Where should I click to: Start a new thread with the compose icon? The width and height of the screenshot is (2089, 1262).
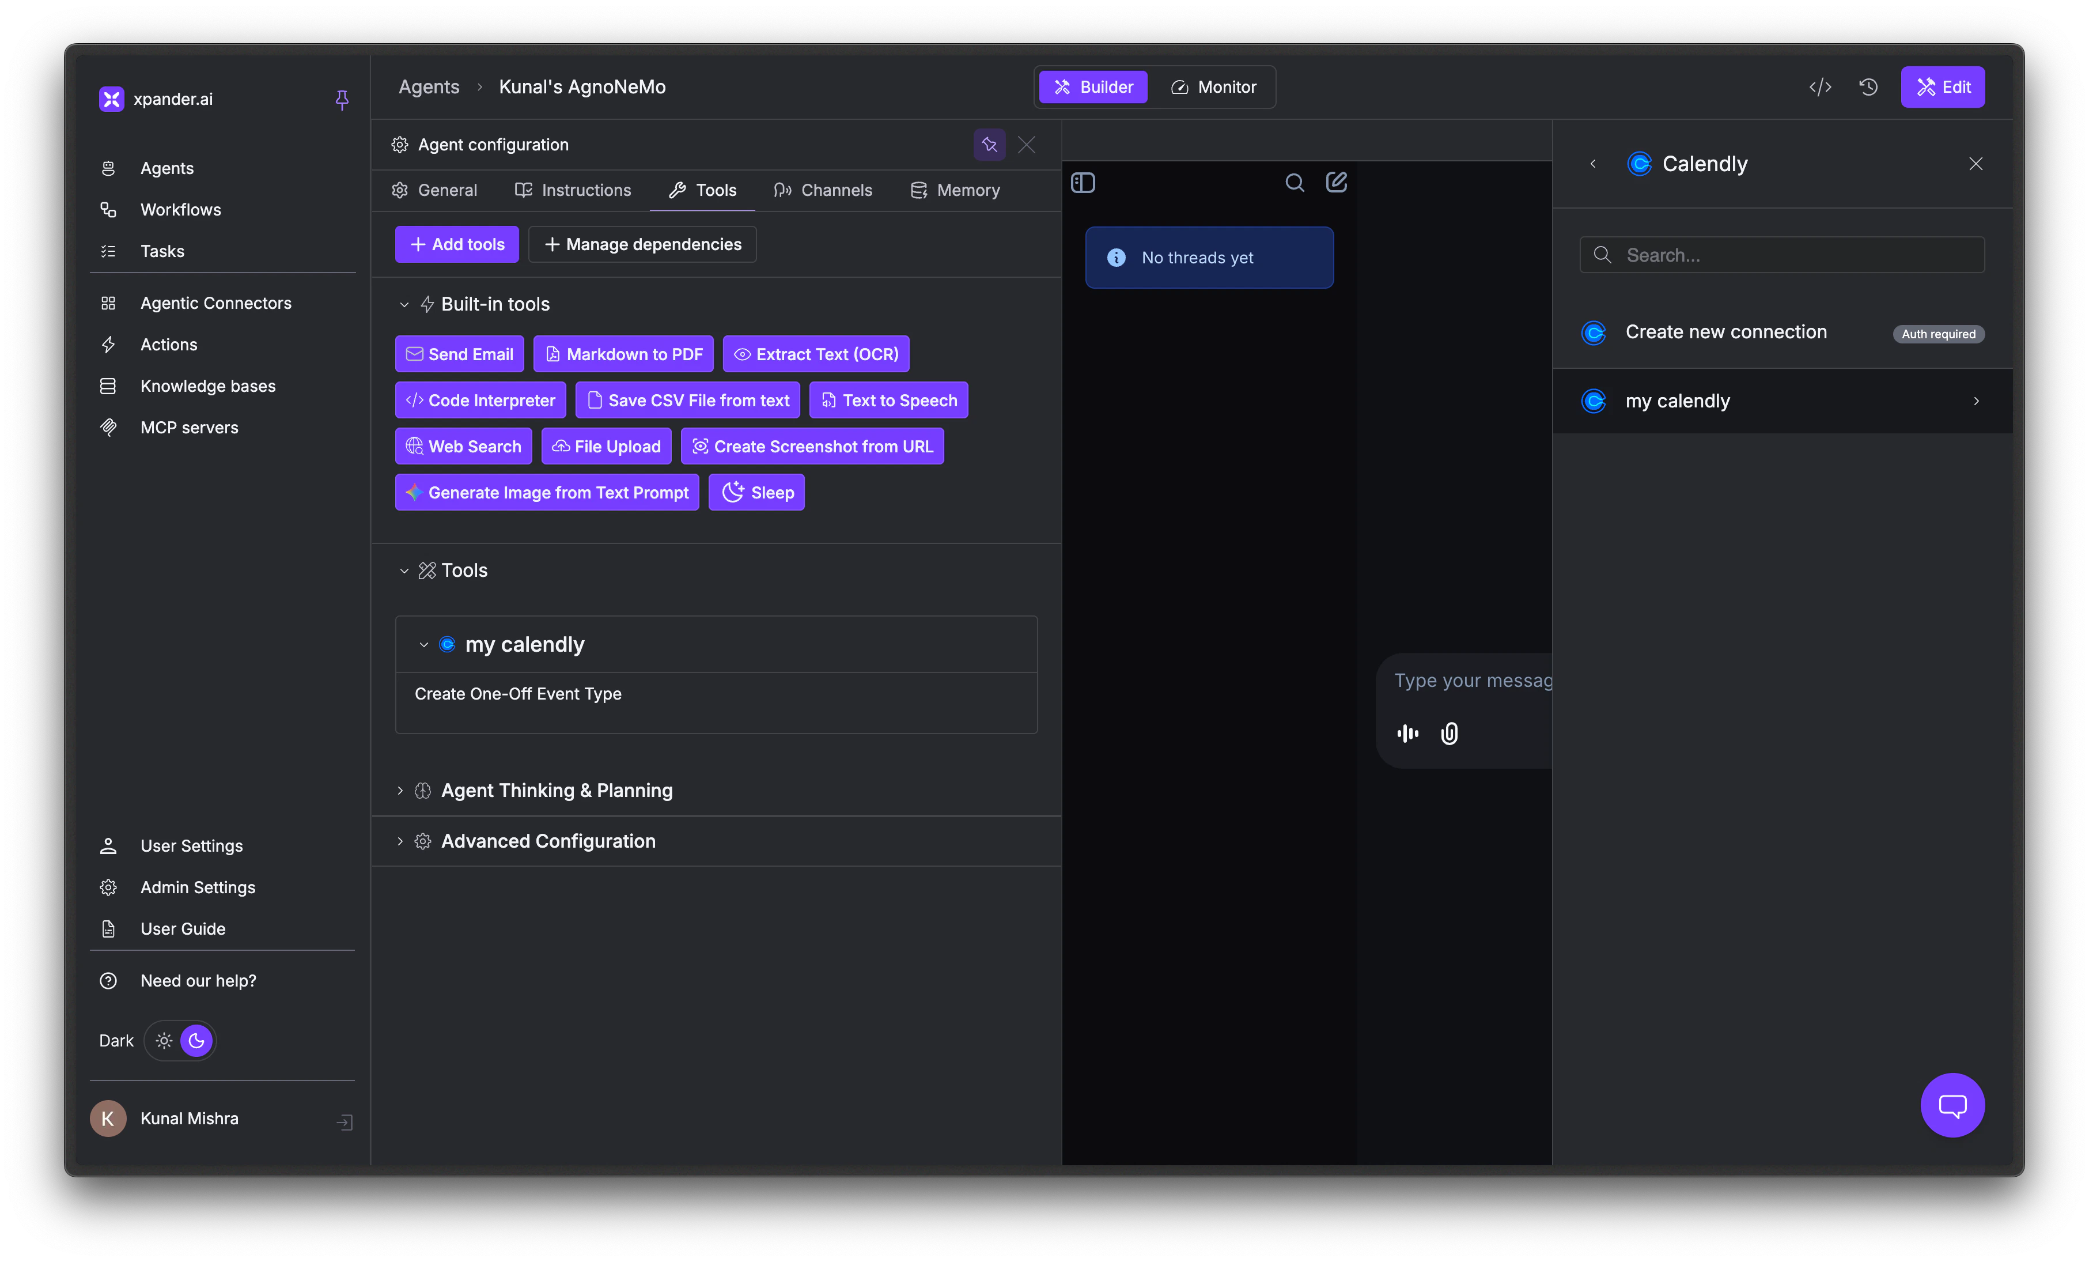1336,182
